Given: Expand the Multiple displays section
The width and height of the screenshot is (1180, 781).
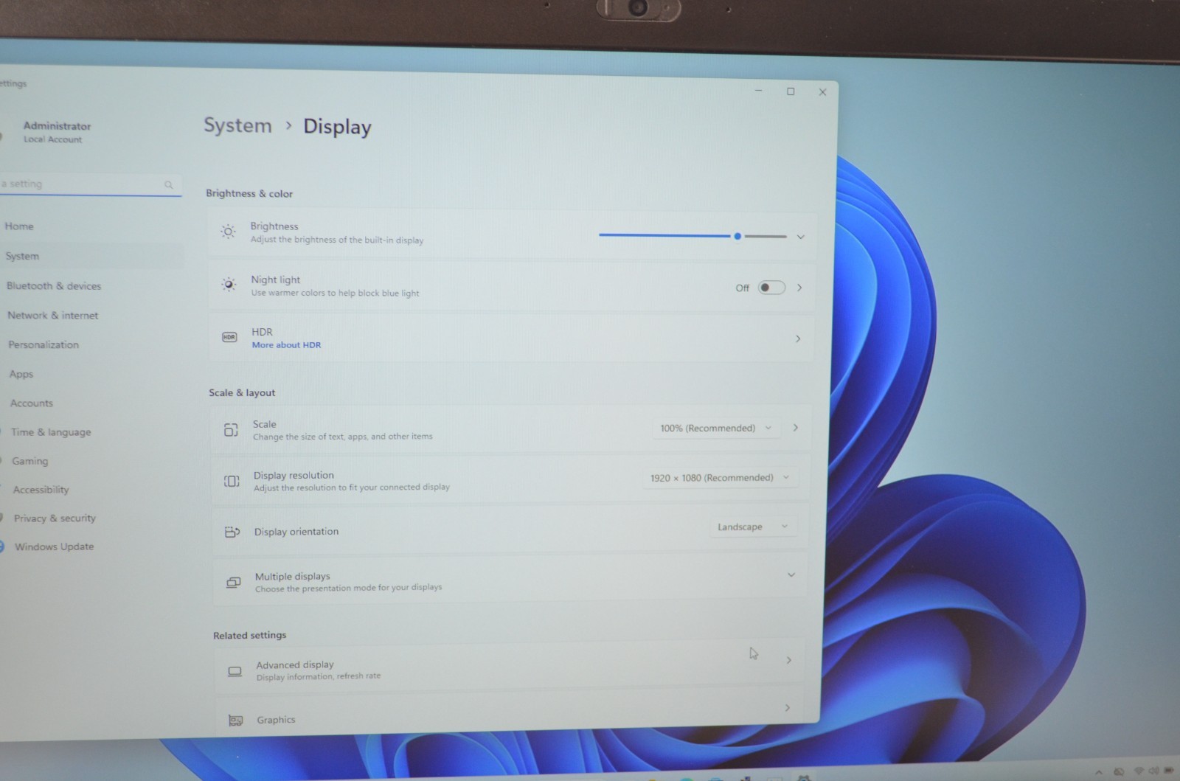Looking at the screenshot, I should pos(791,575).
